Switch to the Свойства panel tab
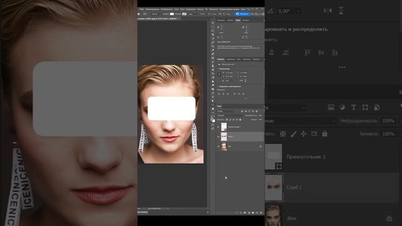The height and width of the screenshot is (226, 402). coord(220,59)
